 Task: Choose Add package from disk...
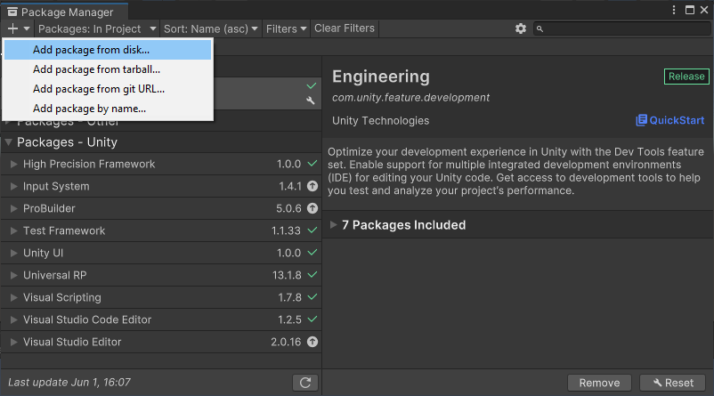[x=108, y=50]
